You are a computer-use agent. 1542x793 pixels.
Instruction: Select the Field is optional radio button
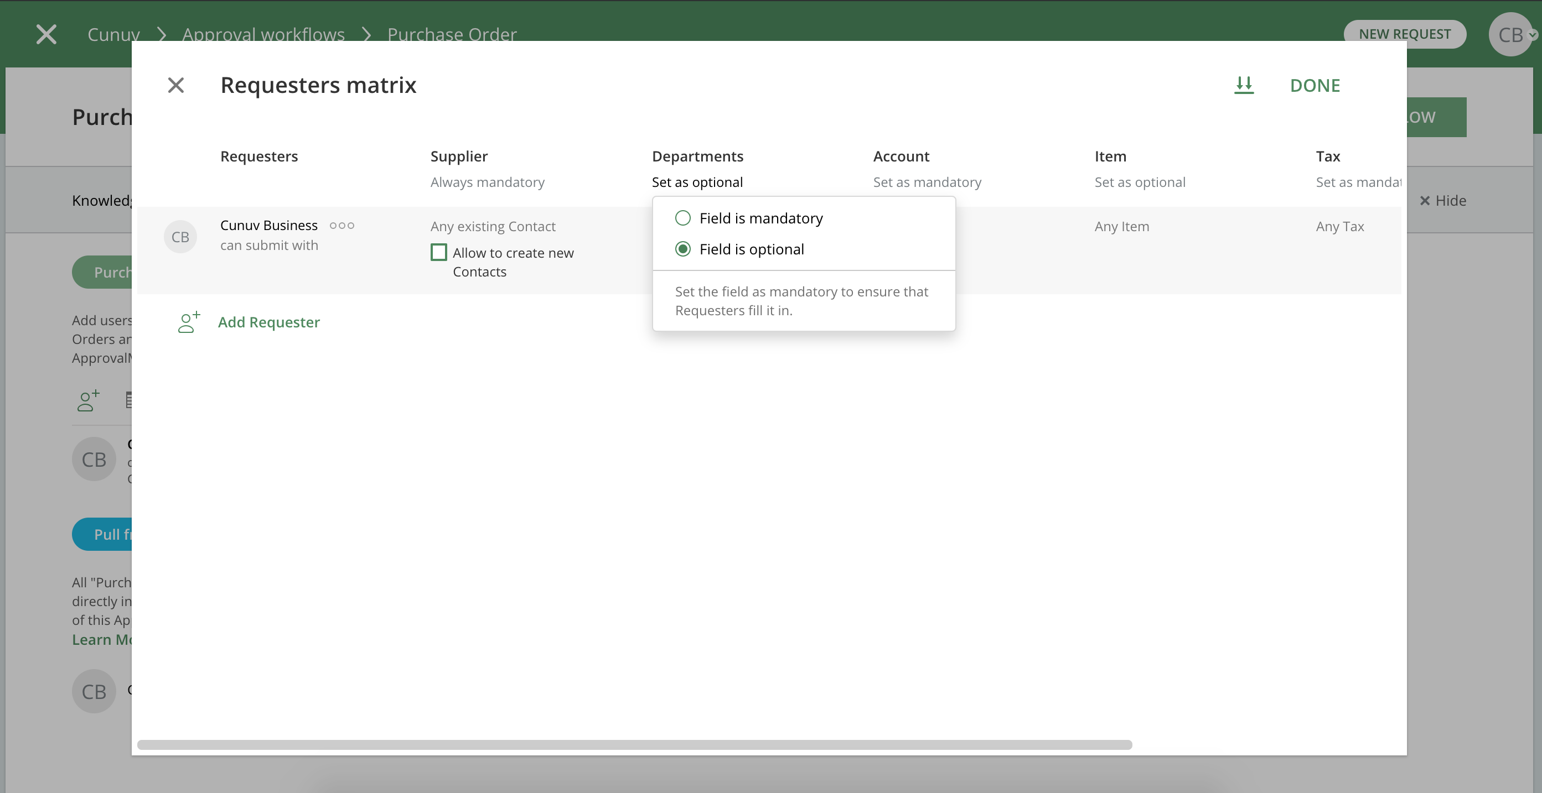682,249
